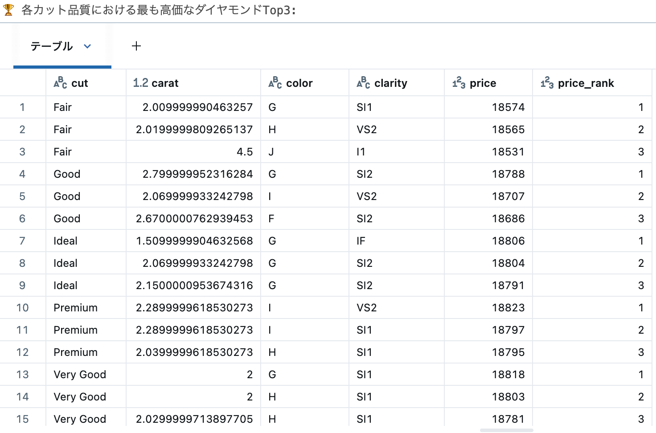Click the string type icon on color column
Screen dimensions: 656x433
pyautogui.click(x=275, y=82)
